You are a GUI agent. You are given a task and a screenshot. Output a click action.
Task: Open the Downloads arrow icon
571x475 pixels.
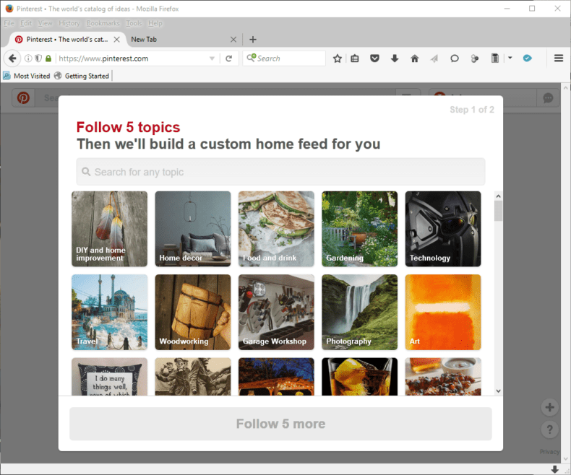[x=395, y=58]
